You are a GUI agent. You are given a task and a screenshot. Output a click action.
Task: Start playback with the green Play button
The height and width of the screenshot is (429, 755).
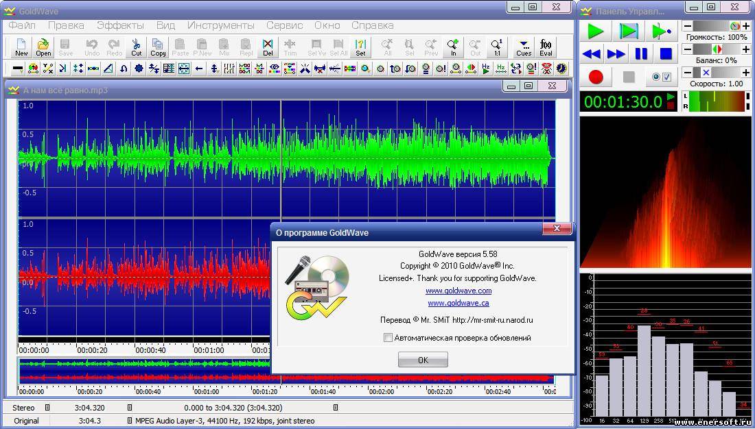(x=596, y=32)
